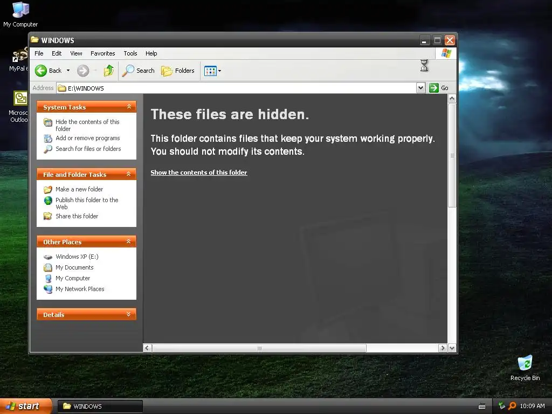
Task: Open My Documents in Other Places
Action: coord(74,267)
